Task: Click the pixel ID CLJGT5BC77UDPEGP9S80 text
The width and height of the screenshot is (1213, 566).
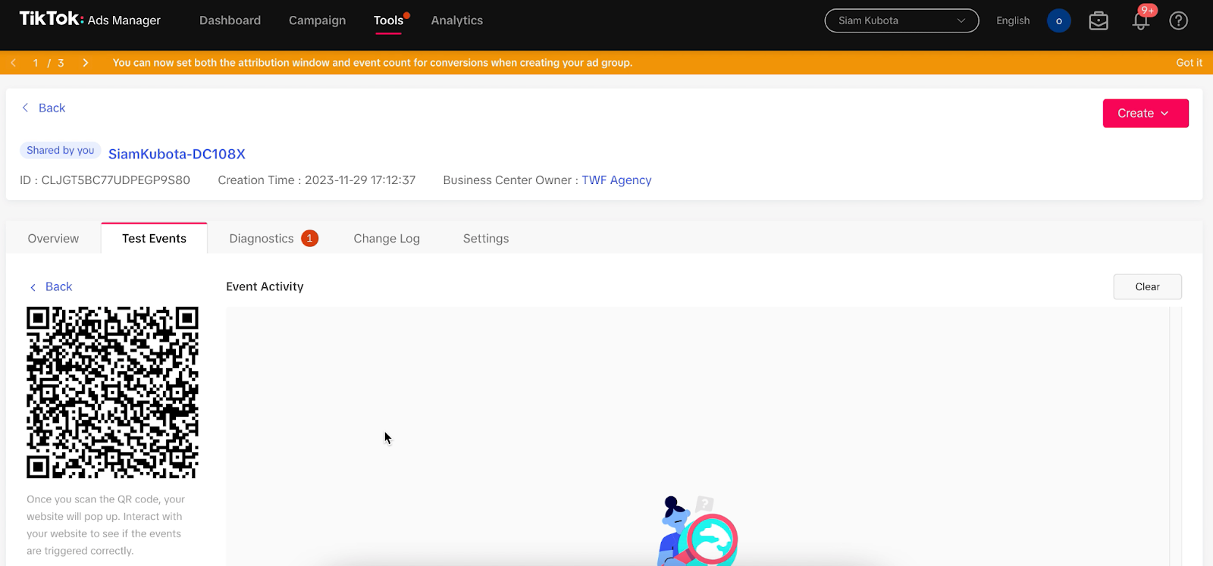Action: coord(105,180)
